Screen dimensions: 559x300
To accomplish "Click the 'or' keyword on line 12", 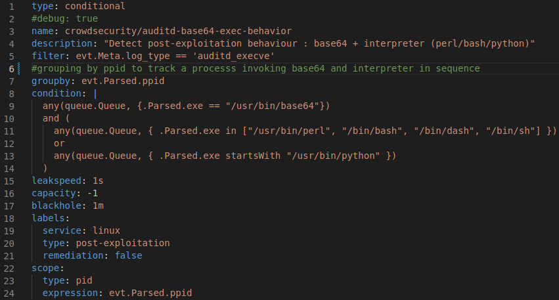I will click(x=59, y=143).
